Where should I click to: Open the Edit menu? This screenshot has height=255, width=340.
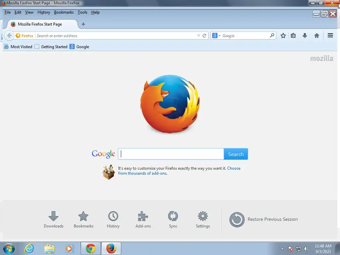[18, 12]
